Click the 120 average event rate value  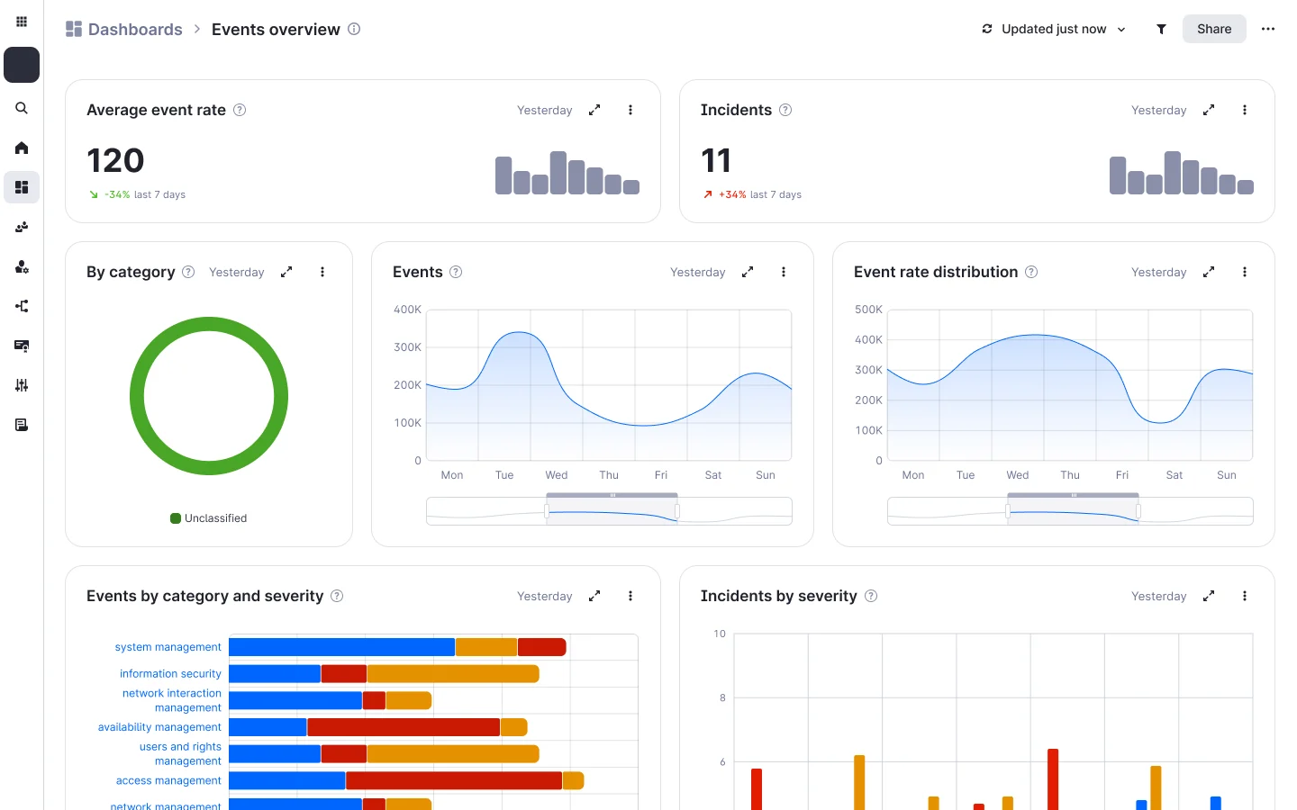(x=115, y=161)
